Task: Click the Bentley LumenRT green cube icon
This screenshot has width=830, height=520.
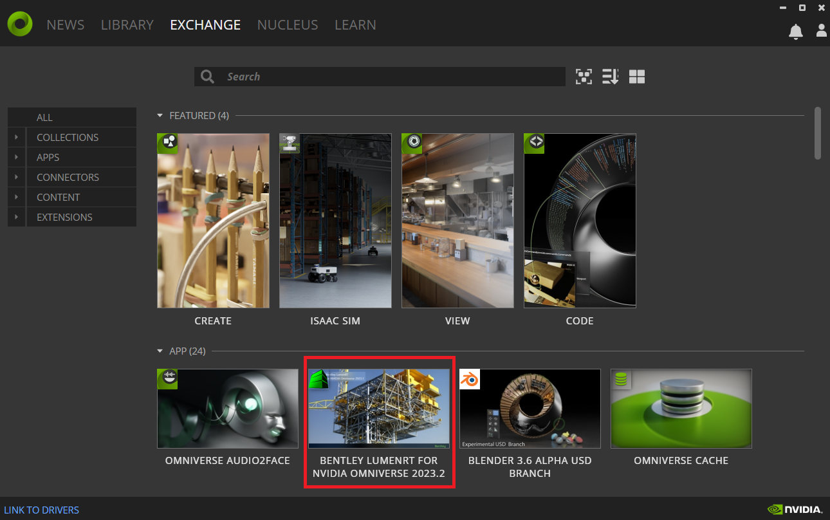Action: (318, 379)
